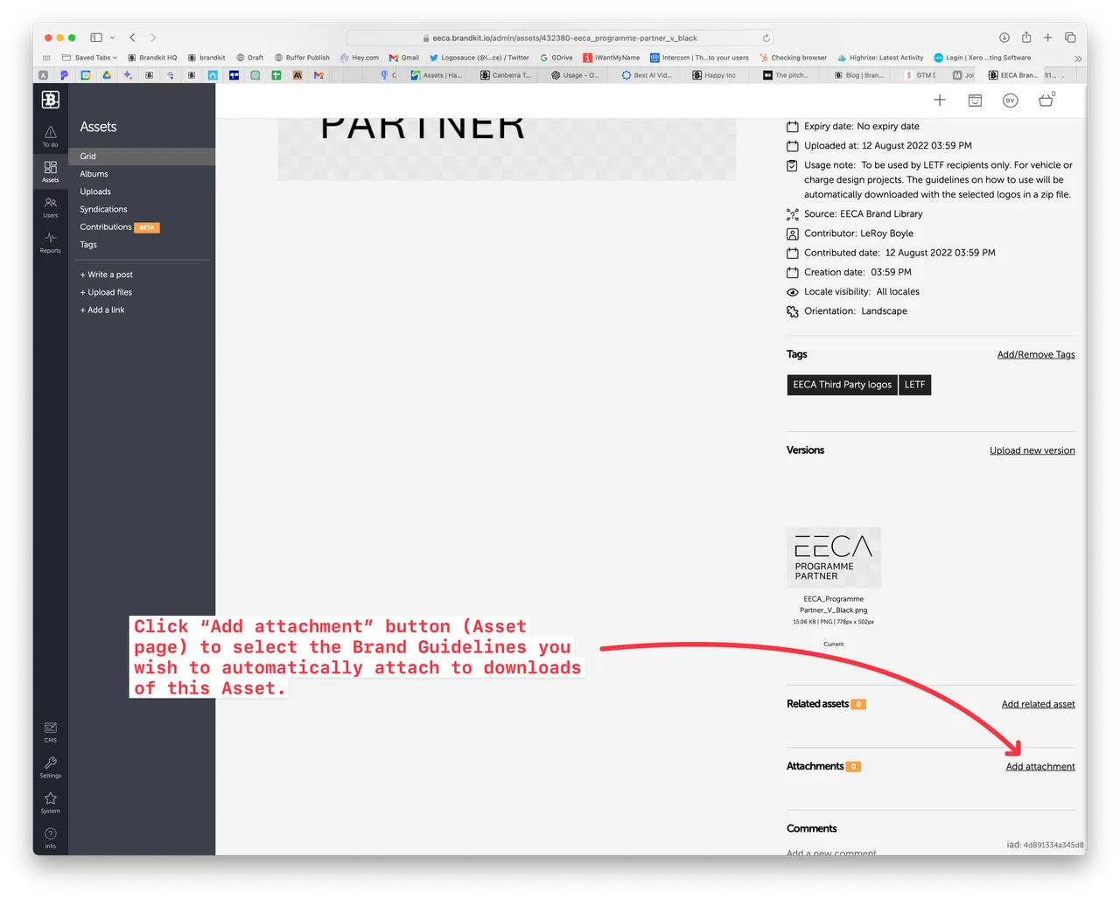Open the Assets section icon in the sidebar
Image resolution: width=1120 pixels, height=899 pixels.
[51, 171]
